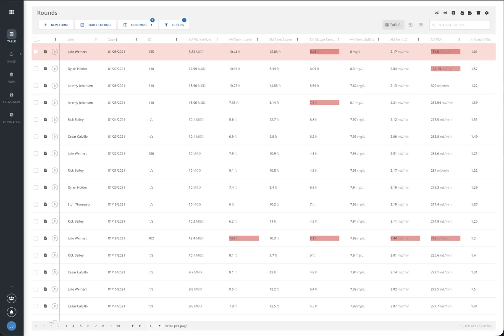Open AM Tank 1 Level column options menu

tap(257, 39)
